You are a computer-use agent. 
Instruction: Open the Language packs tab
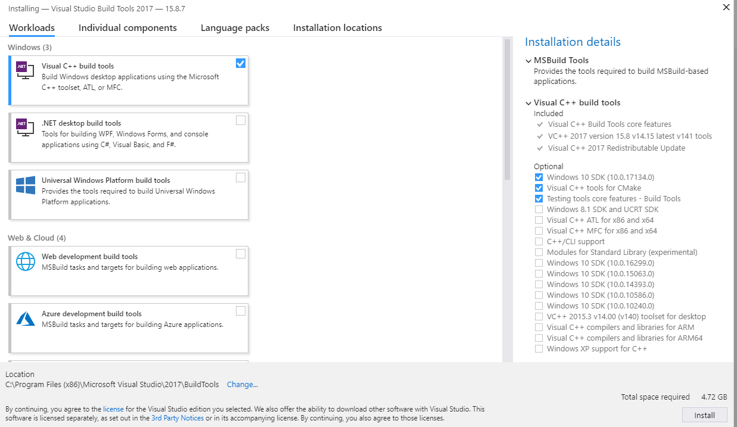click(235, 28)
